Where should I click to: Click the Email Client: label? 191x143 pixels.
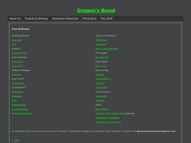pos(18,79)
